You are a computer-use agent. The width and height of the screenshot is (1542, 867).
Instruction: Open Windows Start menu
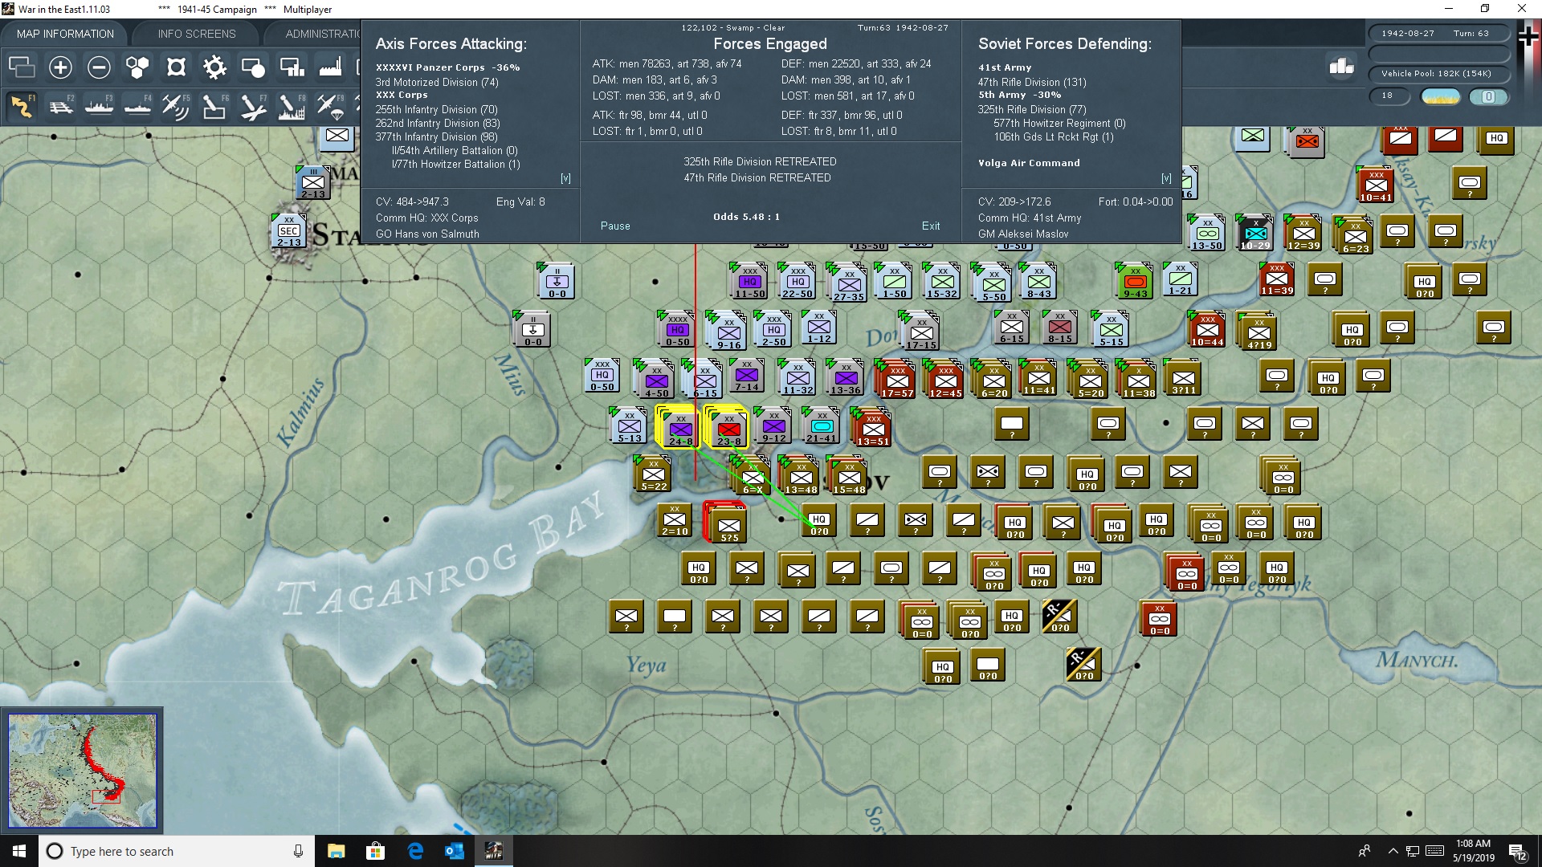tap(19, 851)
